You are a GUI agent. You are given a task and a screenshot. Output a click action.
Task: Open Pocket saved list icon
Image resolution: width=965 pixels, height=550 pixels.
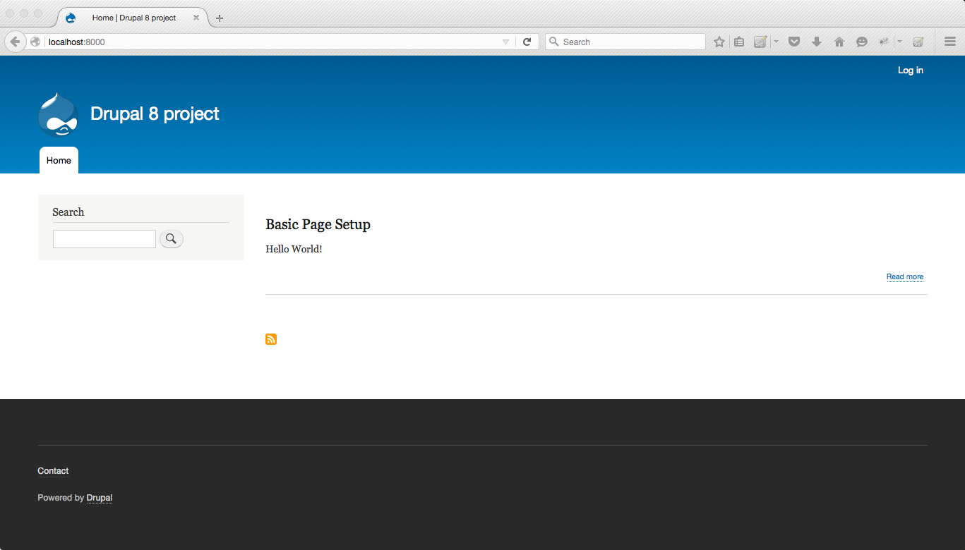(794, 42)
